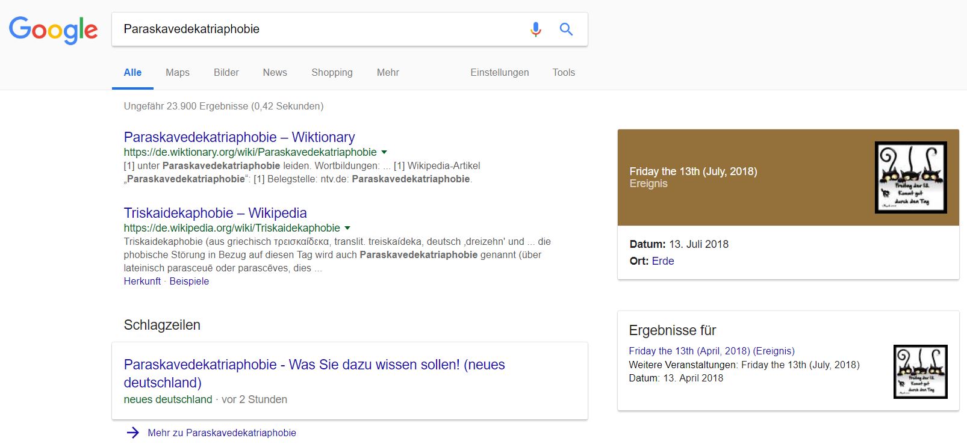Screen dimensions: 967x447
Task: Expand the dropdown arrow next to the Wiktionary URL
Action: 384,152
